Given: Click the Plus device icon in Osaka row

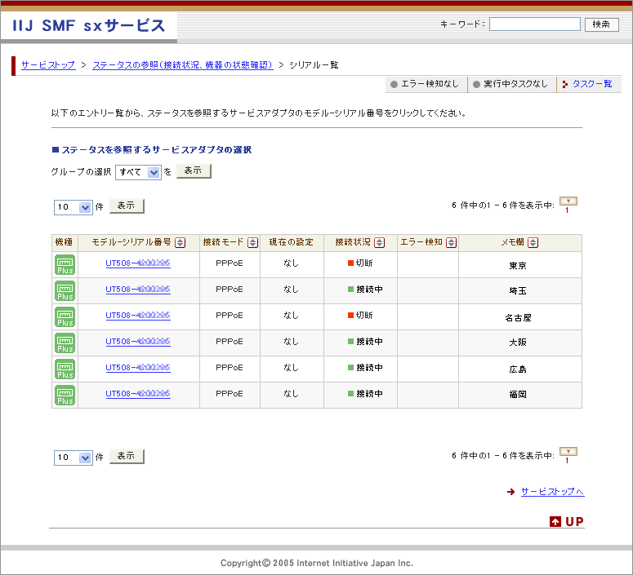Looking at the screenshot, I should (65, 343).
